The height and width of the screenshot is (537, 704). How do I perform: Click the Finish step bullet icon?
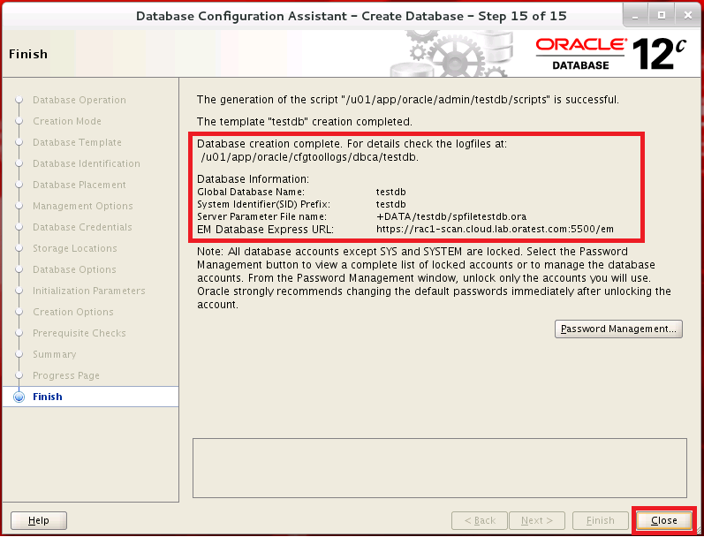click(x=19, y=397)
